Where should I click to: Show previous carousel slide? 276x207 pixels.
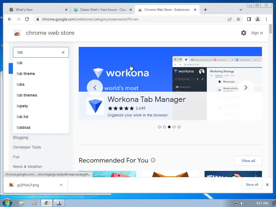click(x=95, y=88)
